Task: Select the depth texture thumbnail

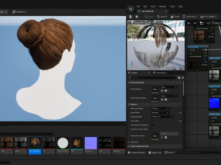Action: [21, 145]
